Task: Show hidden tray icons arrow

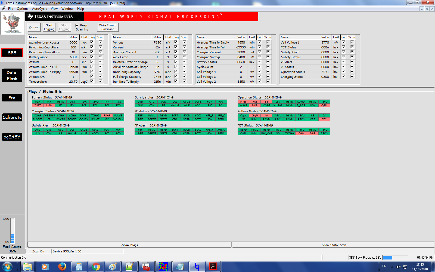Action: (x=392, y=267)
